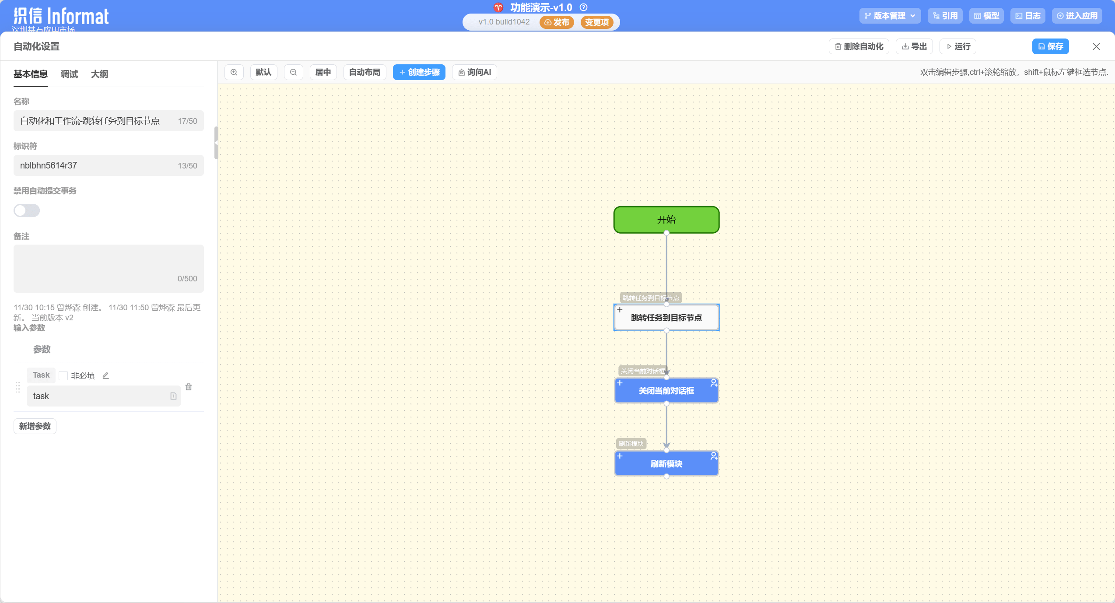
Task: Click the zoom in magnifier icon
Action: [x=234, y=72]
